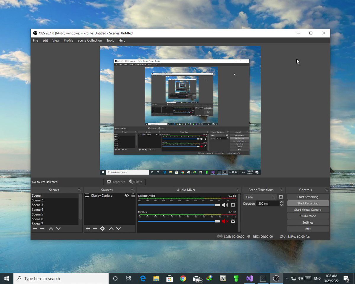This screenshot has height=284, width=355.
Task: Open Microsoft Edge from the taskbar
Action: coord(143,278)
